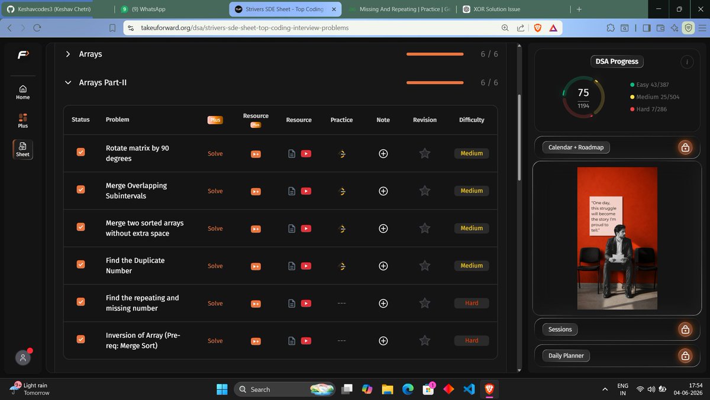Switch to XOR Solution Issue tab
This screenshot has height=400, width=710.
click(x=512, y=9)
